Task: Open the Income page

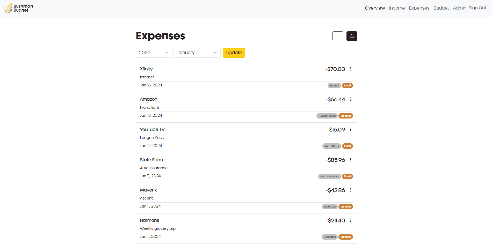Action: pyautogui.click(x=397, y=8)
